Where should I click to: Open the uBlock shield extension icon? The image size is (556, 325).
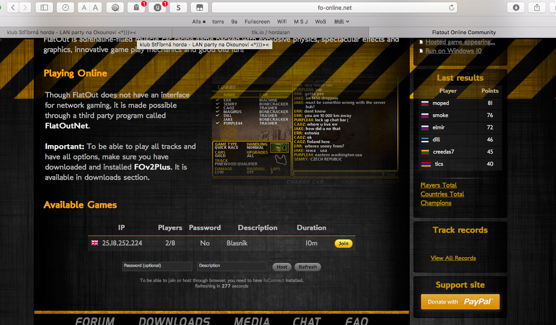point(158,7)
